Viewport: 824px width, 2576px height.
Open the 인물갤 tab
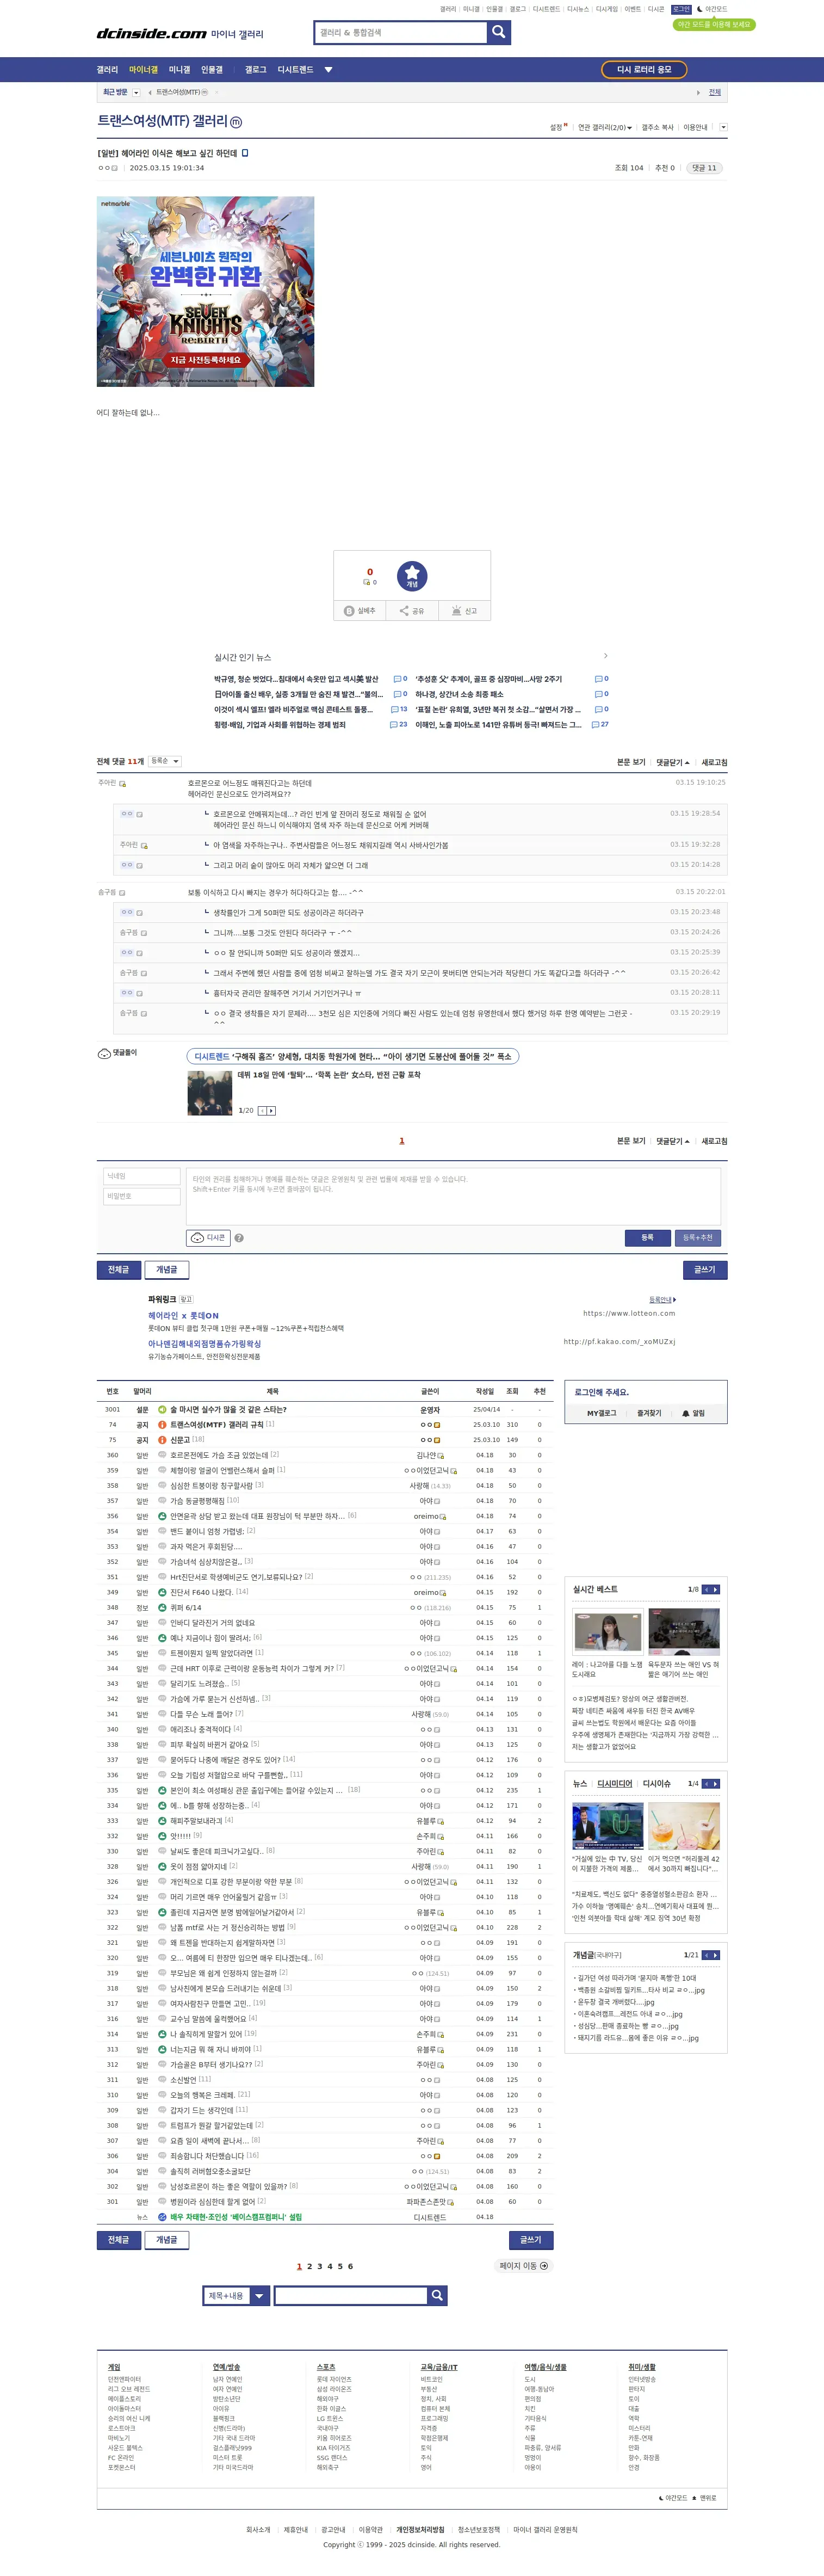click(212, 70)
